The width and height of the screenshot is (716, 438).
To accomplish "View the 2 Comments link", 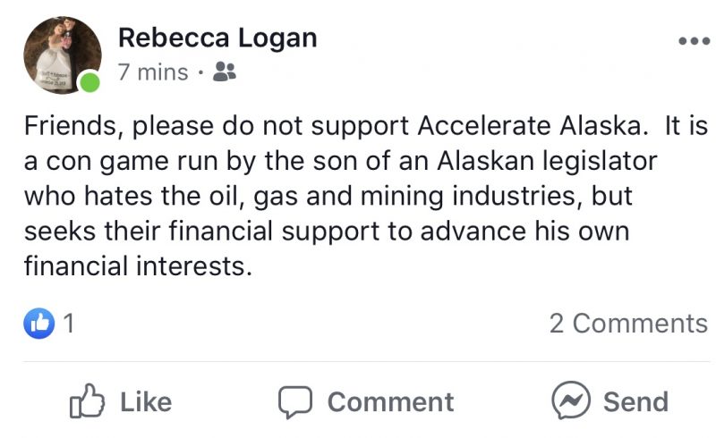I will coord(629,324).
